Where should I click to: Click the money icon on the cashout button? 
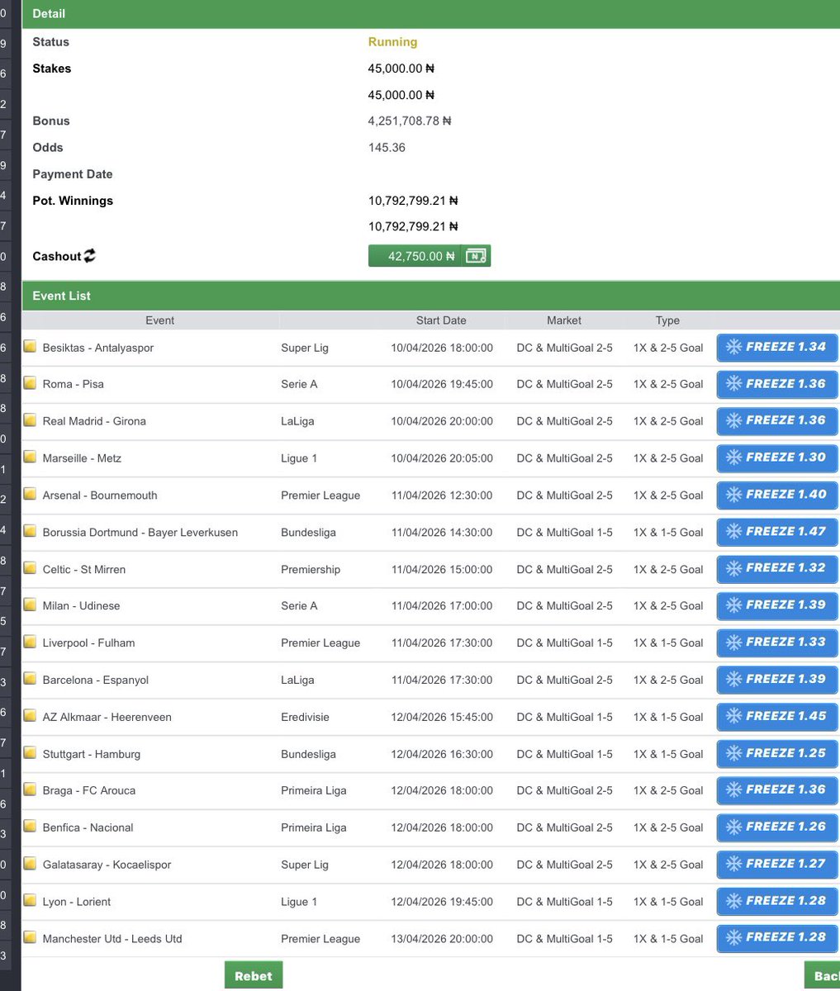(x=476, y=256)
